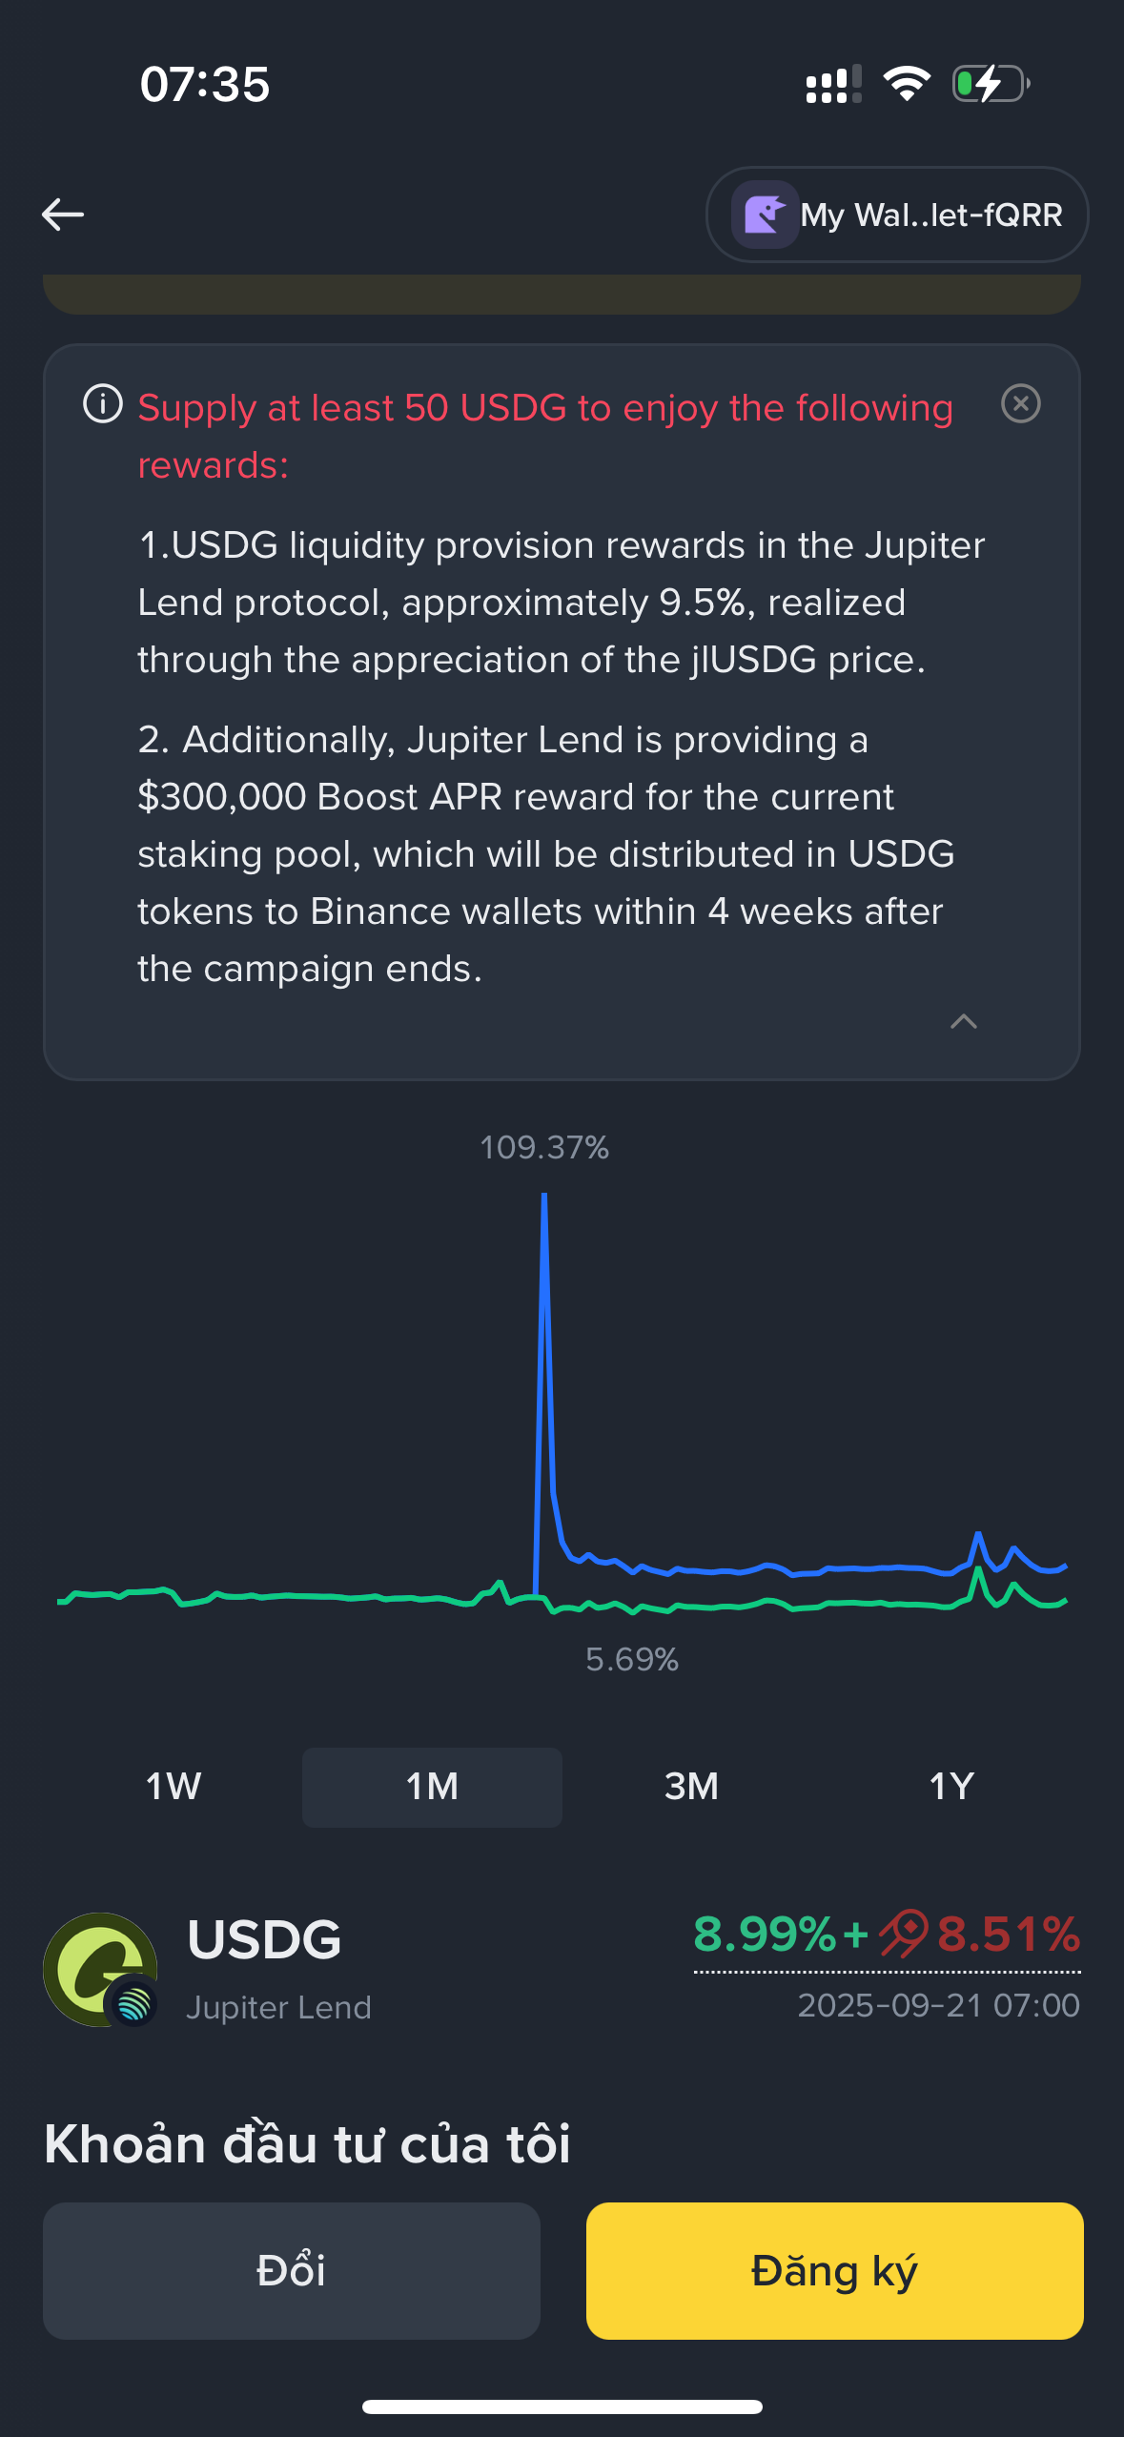1124x2437 pixels.
Task: Select the 1M chart range
Action: 432,1787
